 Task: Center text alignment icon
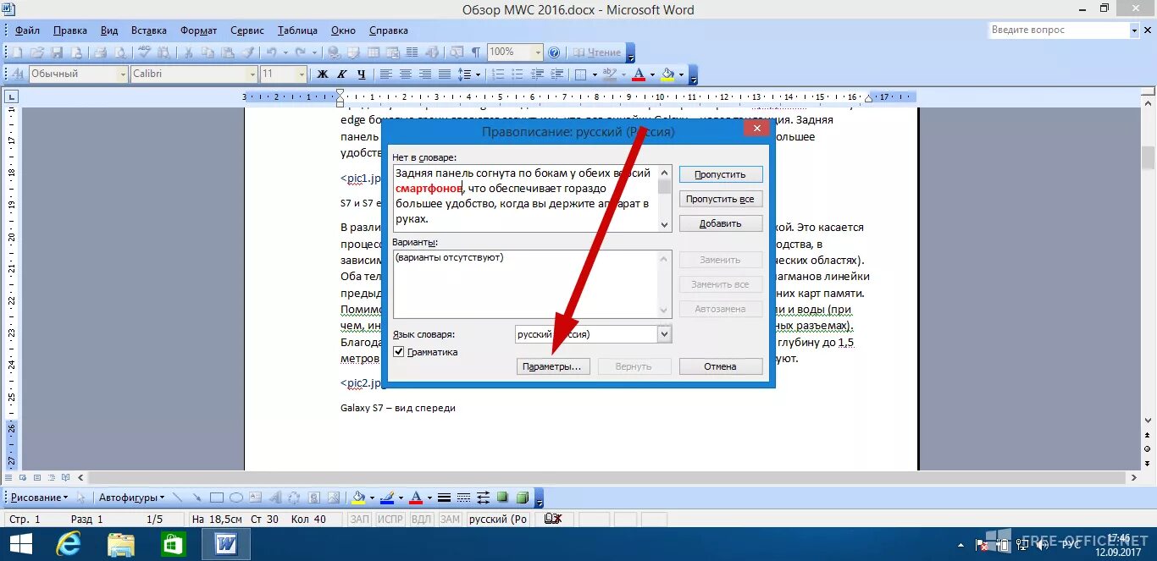(x=406, y=74)
